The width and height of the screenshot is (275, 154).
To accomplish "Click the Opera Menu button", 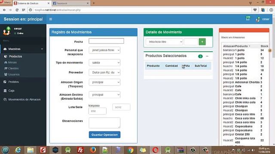I will (6, 3).
